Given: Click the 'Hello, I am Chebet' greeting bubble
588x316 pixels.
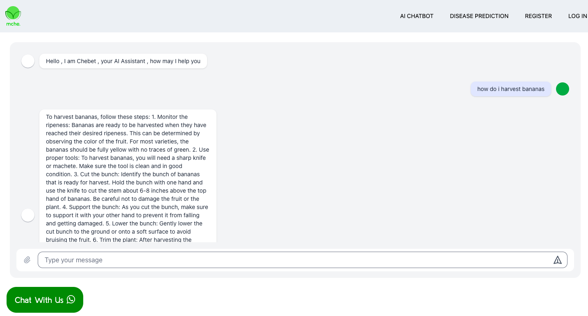Looking at the screenshot, I should coord(123,61).
